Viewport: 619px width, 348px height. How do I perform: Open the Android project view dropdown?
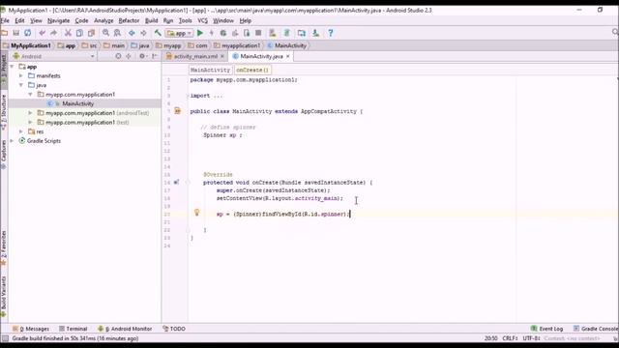(54, 56)
